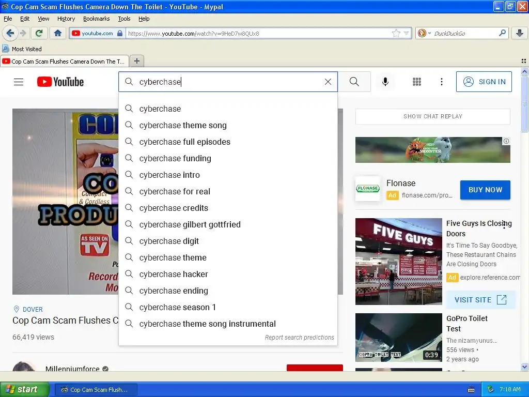Image resolution: width=529 pixels, height=397 pixels.
Task: Start voice search with microphone icon
Action: pos(385,82)
